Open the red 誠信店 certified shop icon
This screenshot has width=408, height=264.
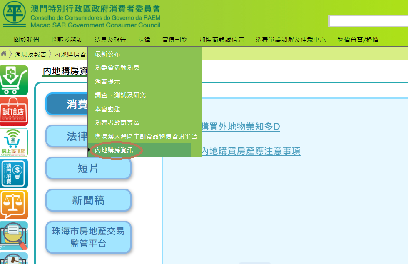[14, 111]
